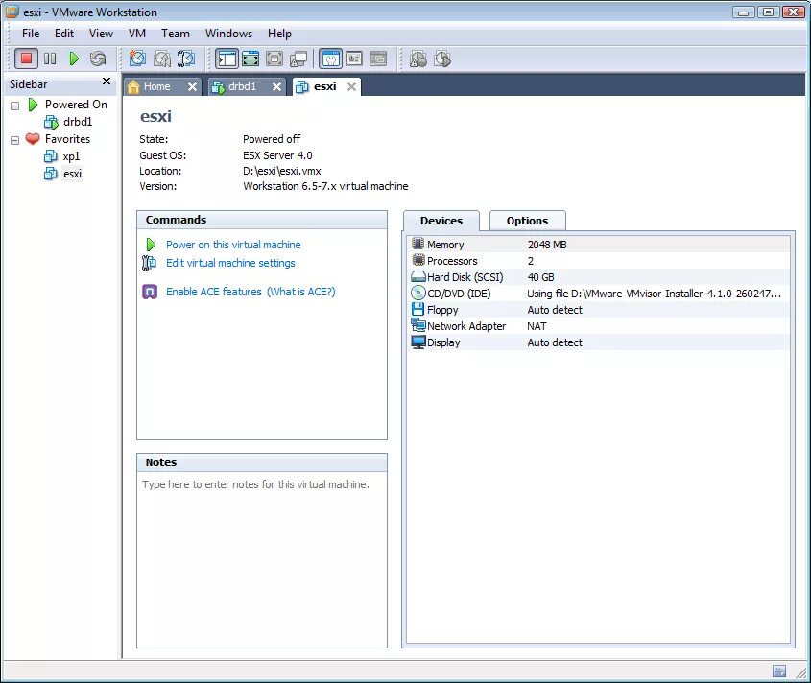Click the Notes text area
The height and width of the screenshot is (683, 811).
[x=262, y=559]
